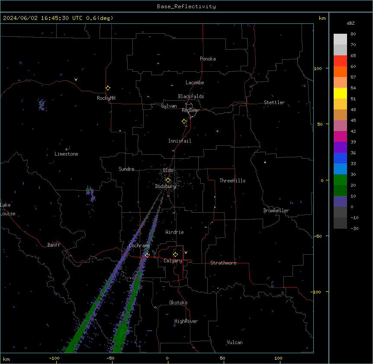Pick the magenta 39–42 dBZ legend swatch
The width and height of the screenshot is (373, 364).
click(340, 136)
